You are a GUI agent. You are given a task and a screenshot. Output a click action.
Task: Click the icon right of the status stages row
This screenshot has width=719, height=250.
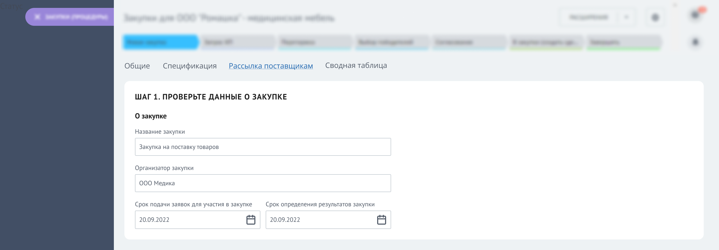(696, 42)
